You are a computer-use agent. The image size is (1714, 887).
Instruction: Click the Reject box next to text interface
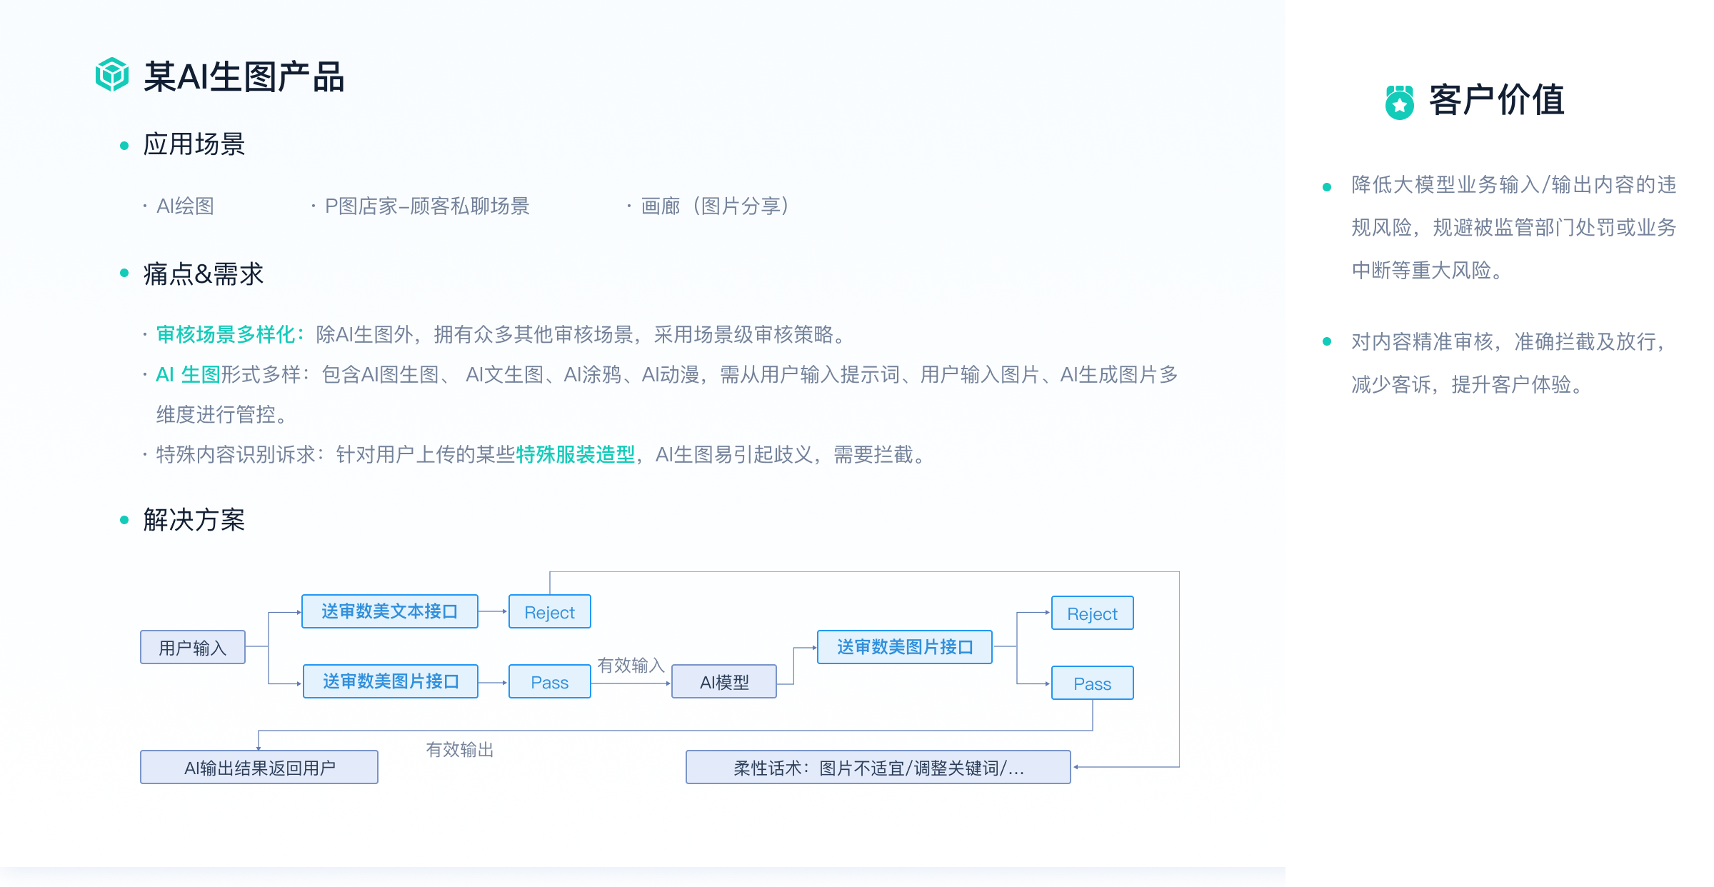point(549,612)
